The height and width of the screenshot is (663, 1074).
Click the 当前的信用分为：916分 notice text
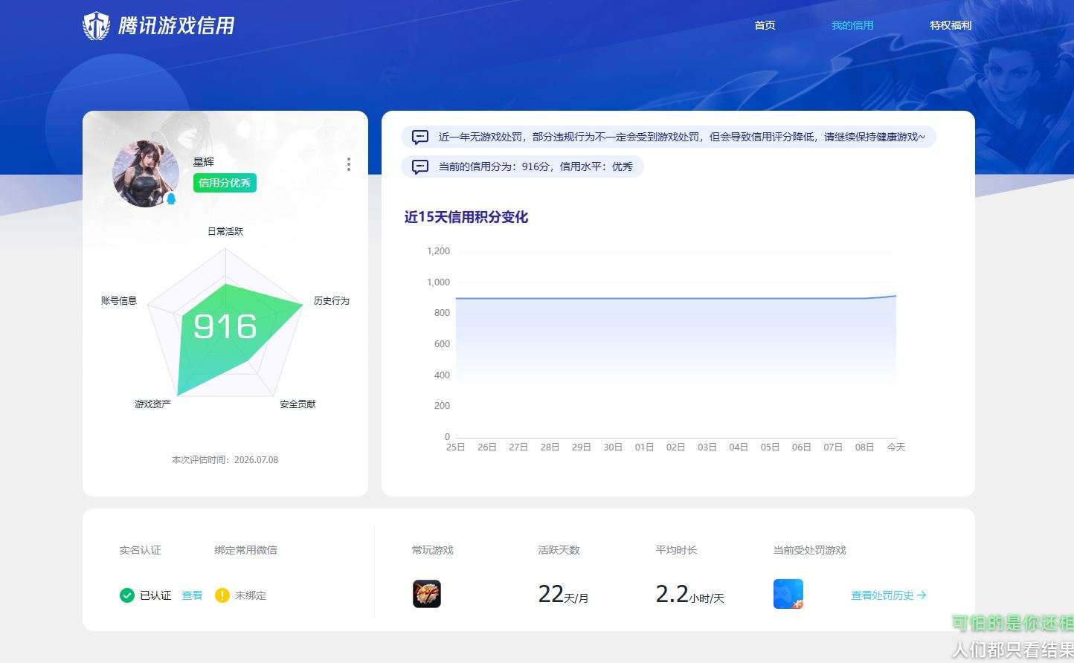point(536,167)
